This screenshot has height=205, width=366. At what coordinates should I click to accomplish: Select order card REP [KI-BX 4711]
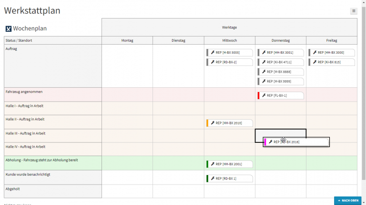click(x=281, y=62)
